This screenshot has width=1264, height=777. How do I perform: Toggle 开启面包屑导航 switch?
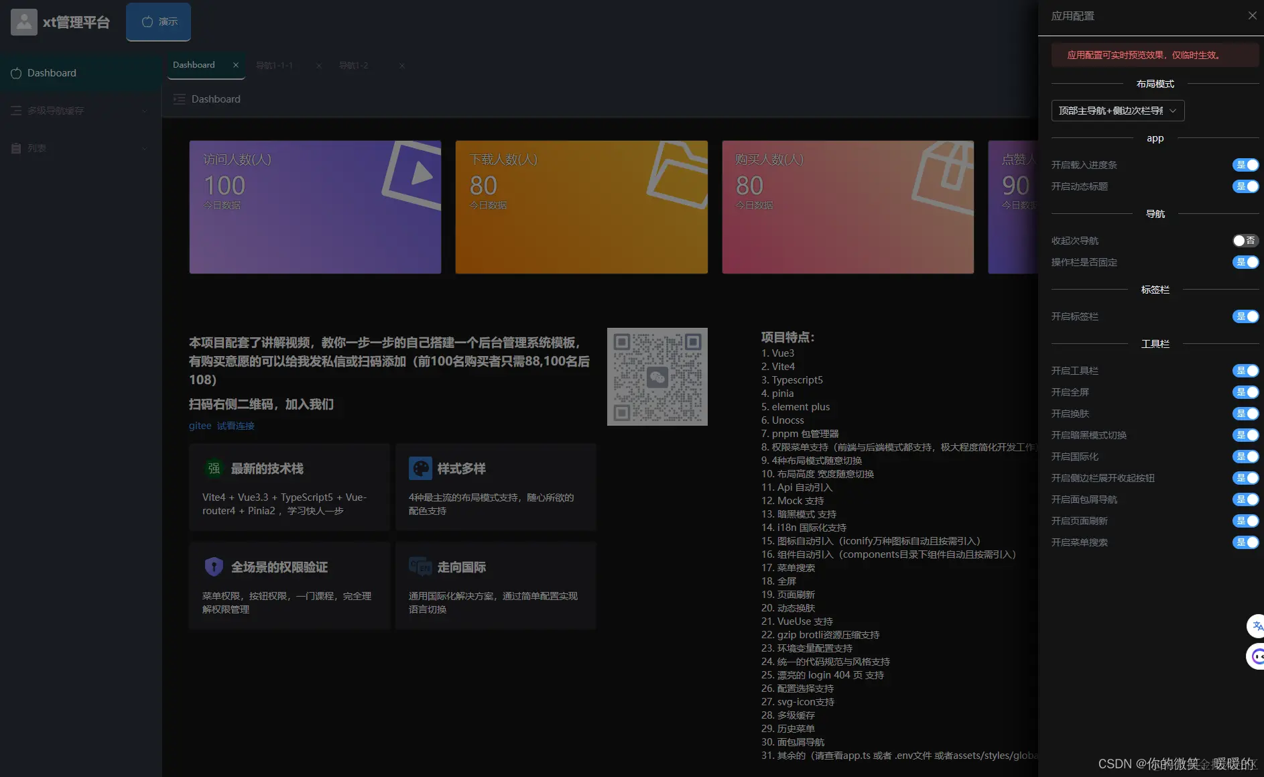tap(1246, 499)
